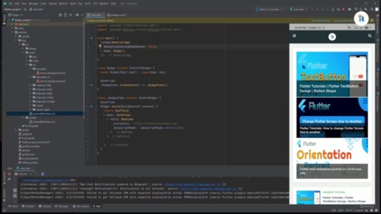
Task: Open the Problems tool window tab
Action: coord(28,206)
